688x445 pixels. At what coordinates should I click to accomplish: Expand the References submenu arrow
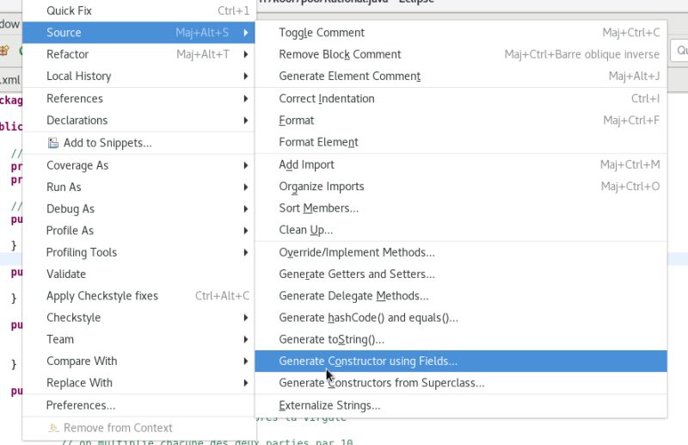(x=246, y=99)
